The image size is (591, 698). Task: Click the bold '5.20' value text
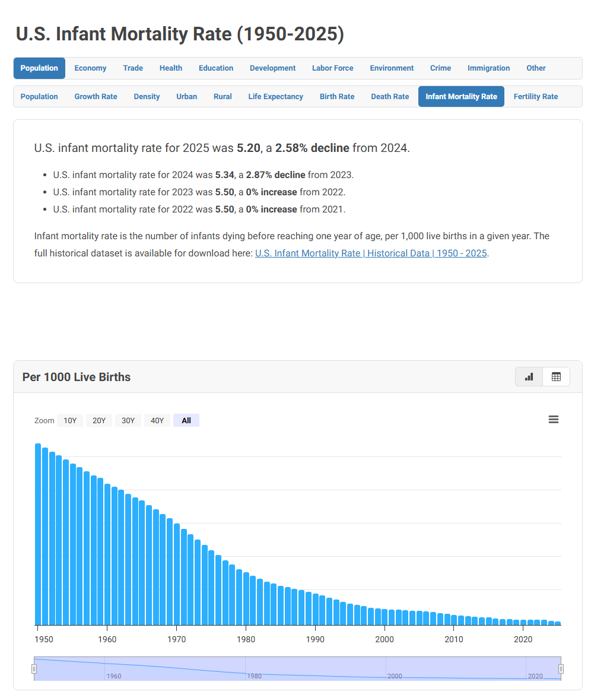point(248,148)
